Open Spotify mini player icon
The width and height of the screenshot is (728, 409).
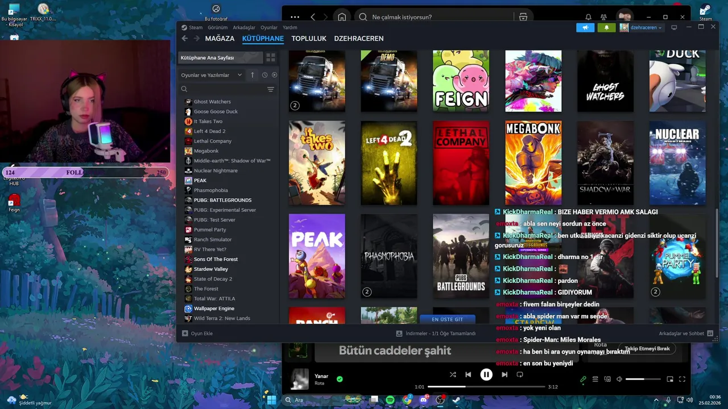point(670,379)
